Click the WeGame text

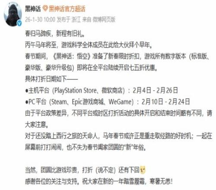coord(120,102)
